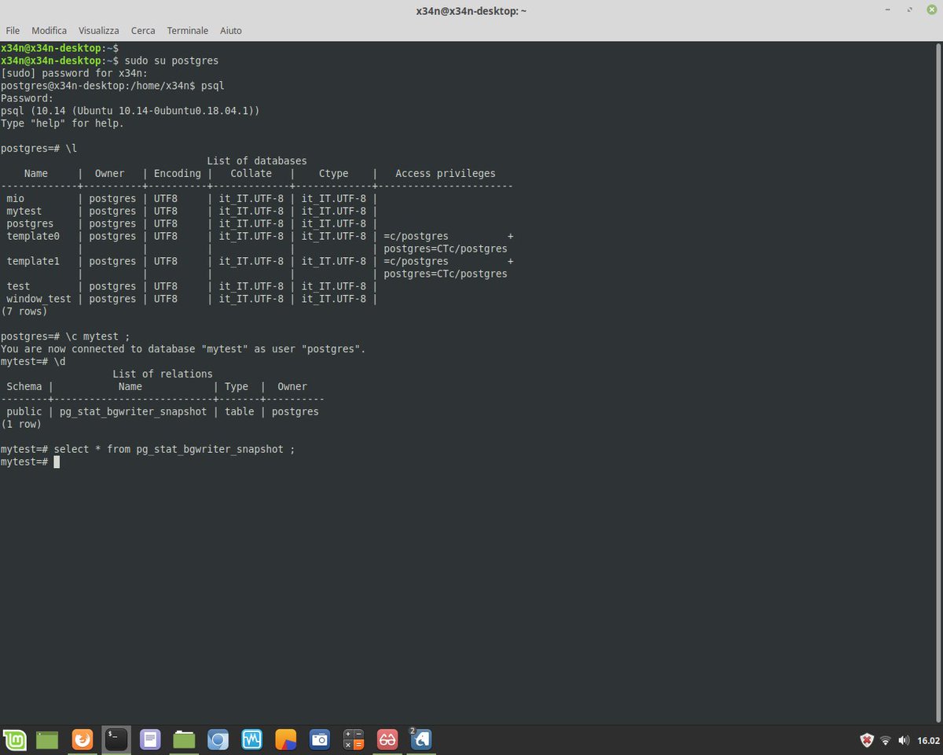Open the file manager from the taskbar
This screenshot has height=755, width=943.
pyautogui.click(x=183, y=739)
